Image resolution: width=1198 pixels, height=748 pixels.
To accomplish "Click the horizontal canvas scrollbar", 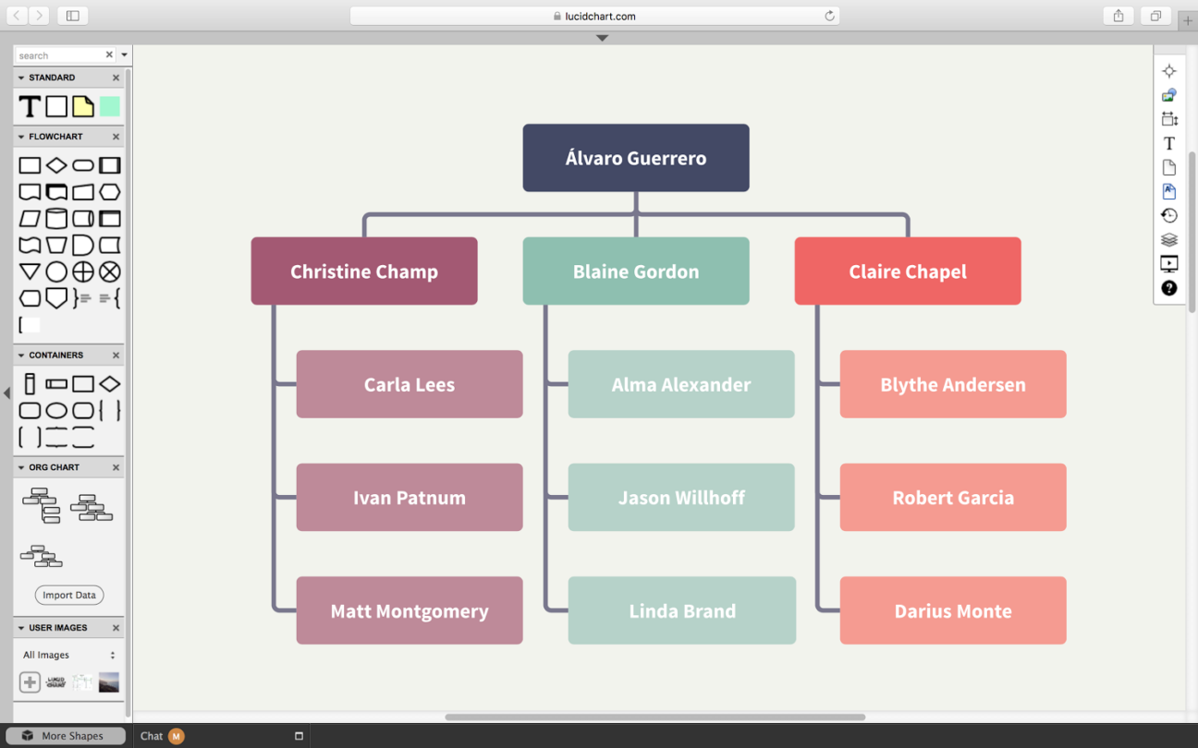I will click(654, 717).
